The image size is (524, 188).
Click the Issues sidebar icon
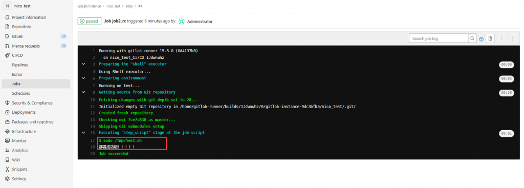pyautogui.click(x=7, y=36)
